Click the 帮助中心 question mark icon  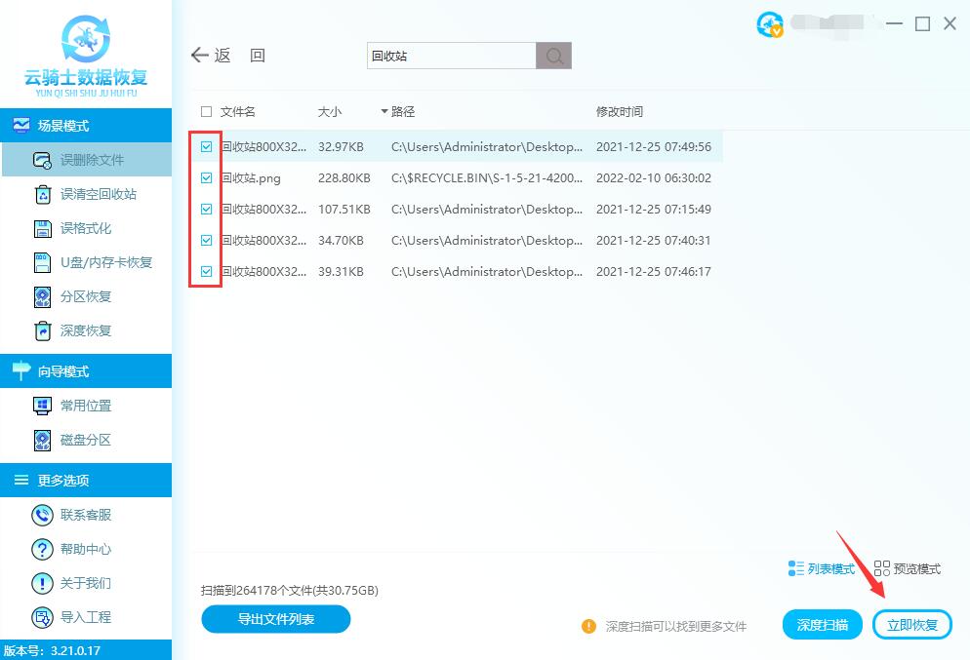(x=42, y=549)
